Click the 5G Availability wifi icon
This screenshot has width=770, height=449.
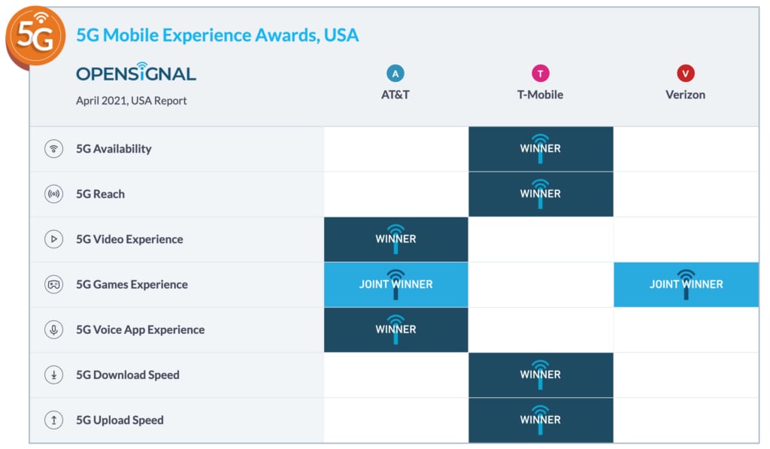coord(53,149)
